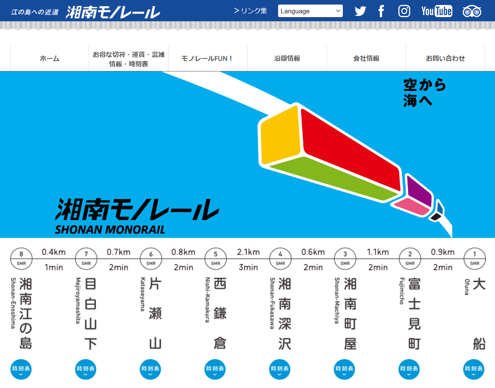
Task: Expand timetable for Shonan-Enoshima station
Action: (x=21, y=369)
